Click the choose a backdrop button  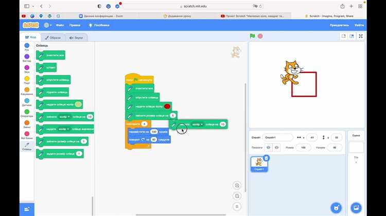(356, 208)
